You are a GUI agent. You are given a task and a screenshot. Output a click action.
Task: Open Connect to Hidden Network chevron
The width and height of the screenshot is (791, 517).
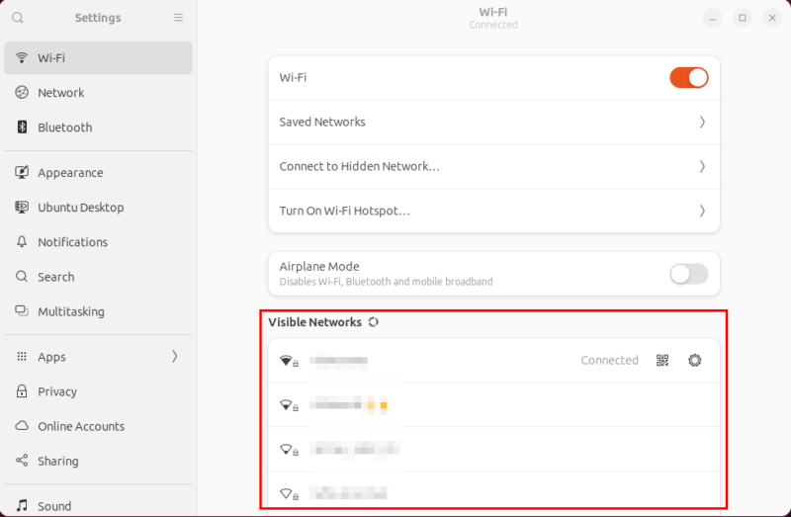(x=702, y=166)
